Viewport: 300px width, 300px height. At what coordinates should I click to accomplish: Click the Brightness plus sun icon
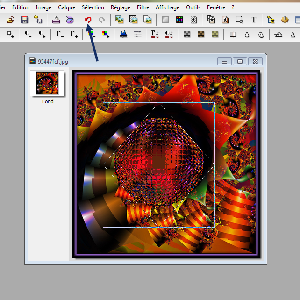(x=10, y=34)
